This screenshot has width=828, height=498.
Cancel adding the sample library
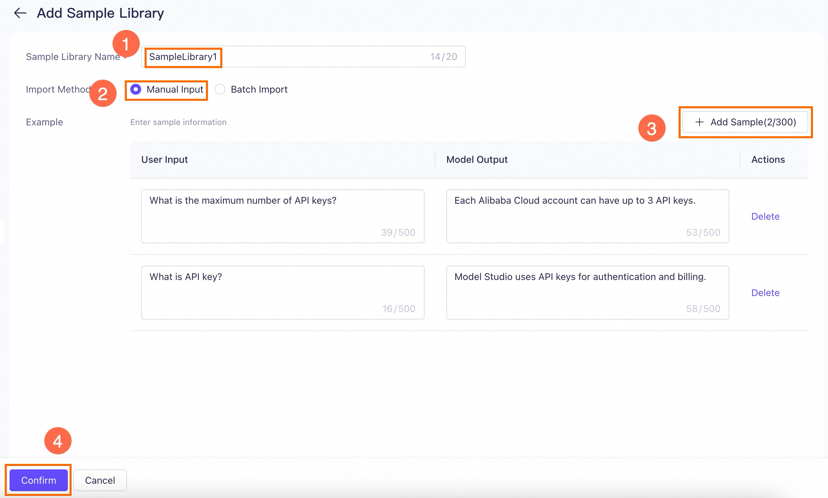click(x=100, y=480)
